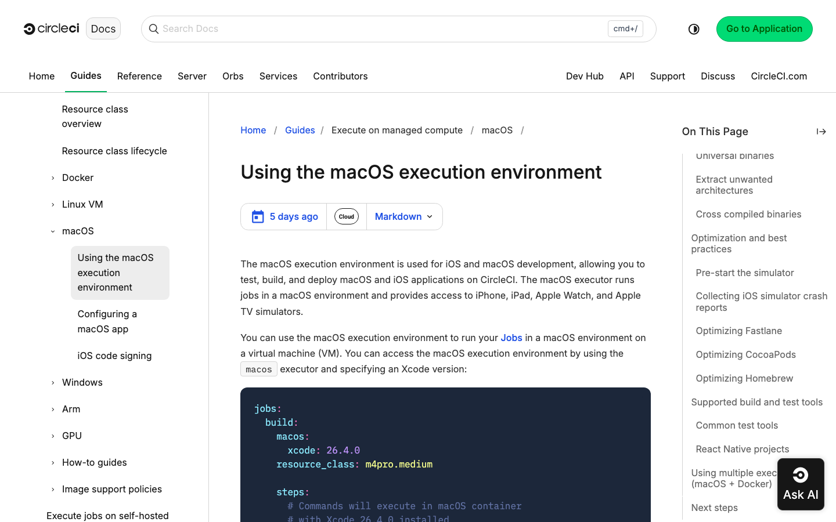Viewport: 836px width, 522px height.
Task: Jump to Optimizing Fastlane section
Action: click(738, 331)
